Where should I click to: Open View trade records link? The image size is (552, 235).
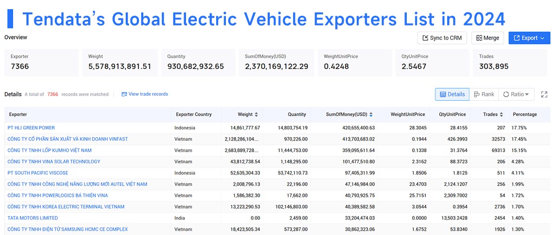(145, 94)
